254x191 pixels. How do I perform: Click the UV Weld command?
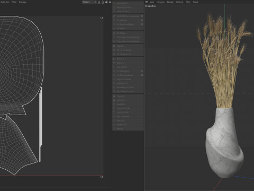point(128,28)
